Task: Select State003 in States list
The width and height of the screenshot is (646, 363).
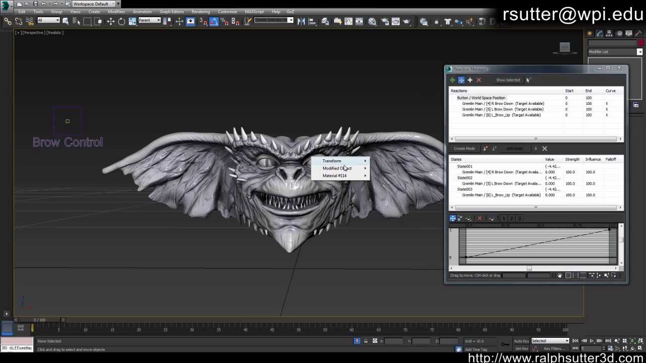Action: [465, 189]
